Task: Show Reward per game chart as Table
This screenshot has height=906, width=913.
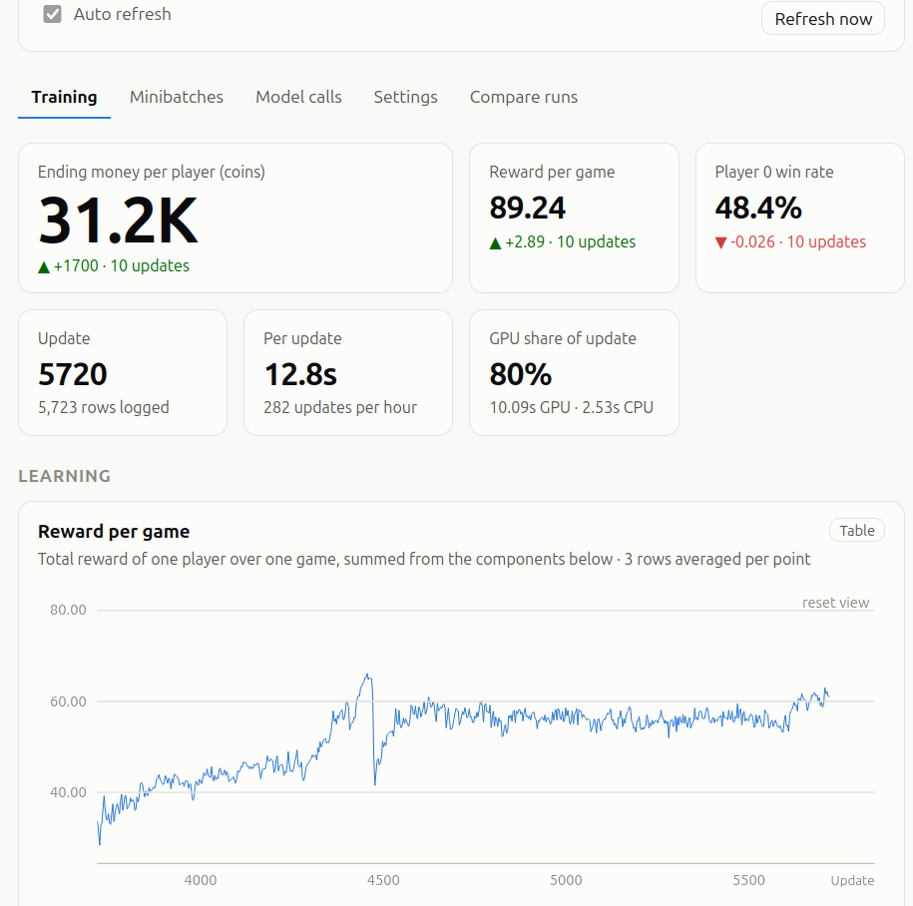Action: (856, 531)
